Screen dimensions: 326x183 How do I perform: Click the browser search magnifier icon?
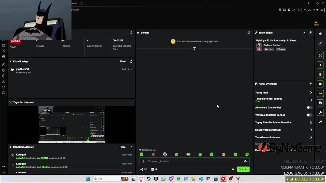(x=308, y=3)
